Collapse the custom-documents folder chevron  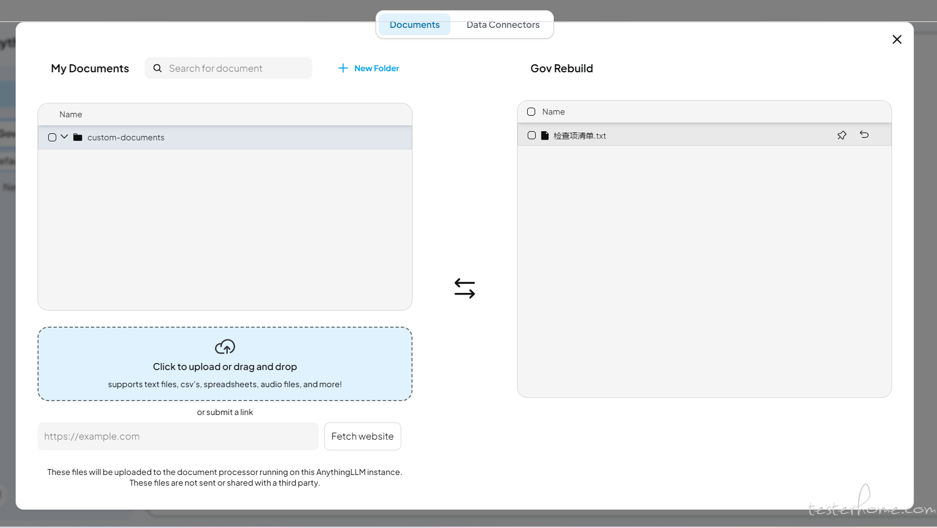(x=64, y=137)
